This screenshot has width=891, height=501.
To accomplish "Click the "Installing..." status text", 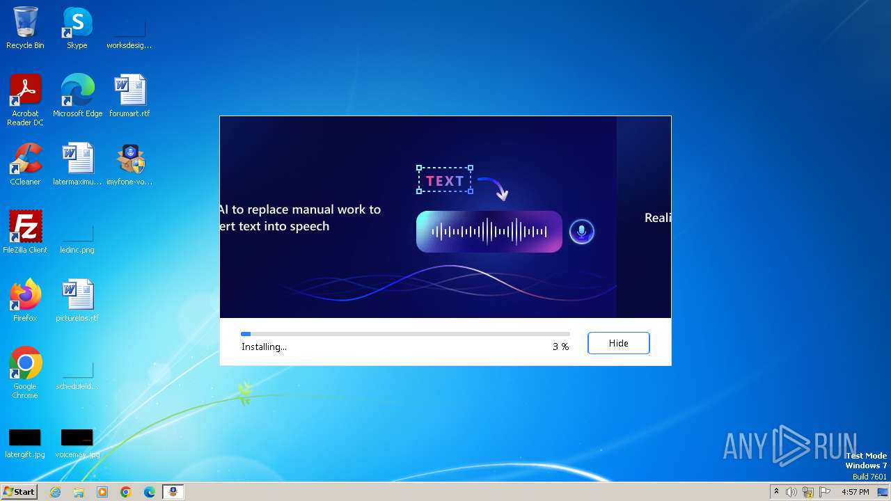I will coord(264,347).
